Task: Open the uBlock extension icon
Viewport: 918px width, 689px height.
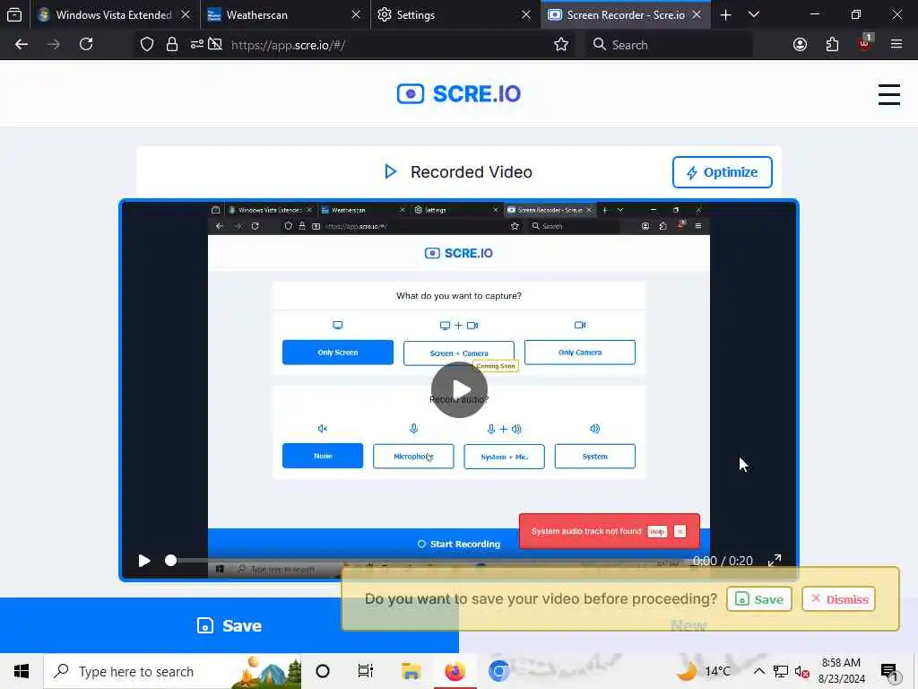Action: pyautogui.click(x=865, y=44)
